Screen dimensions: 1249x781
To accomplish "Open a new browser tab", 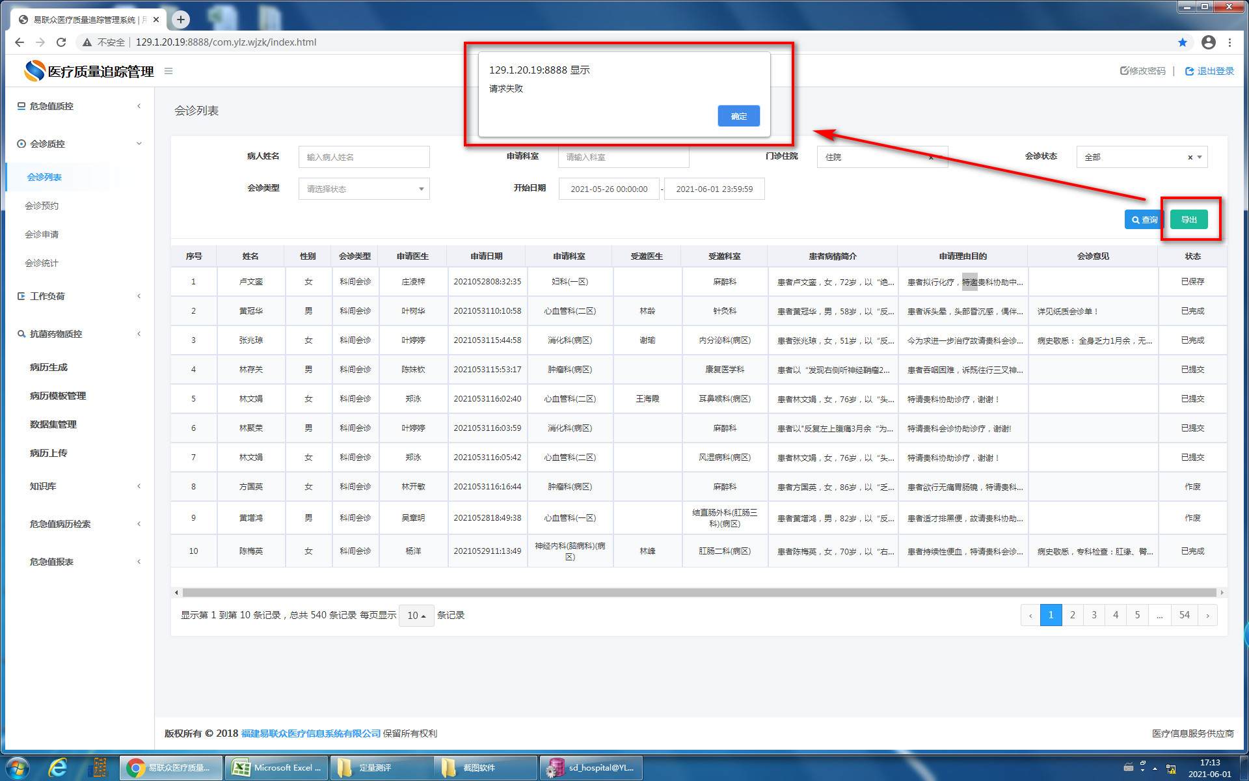I will coord(181,20).
